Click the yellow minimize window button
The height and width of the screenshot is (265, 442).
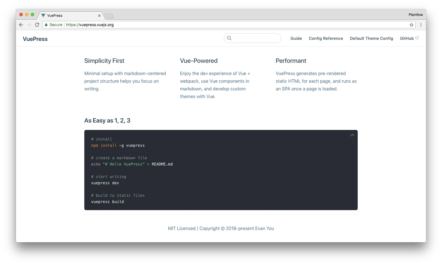[x=27, y=15]
